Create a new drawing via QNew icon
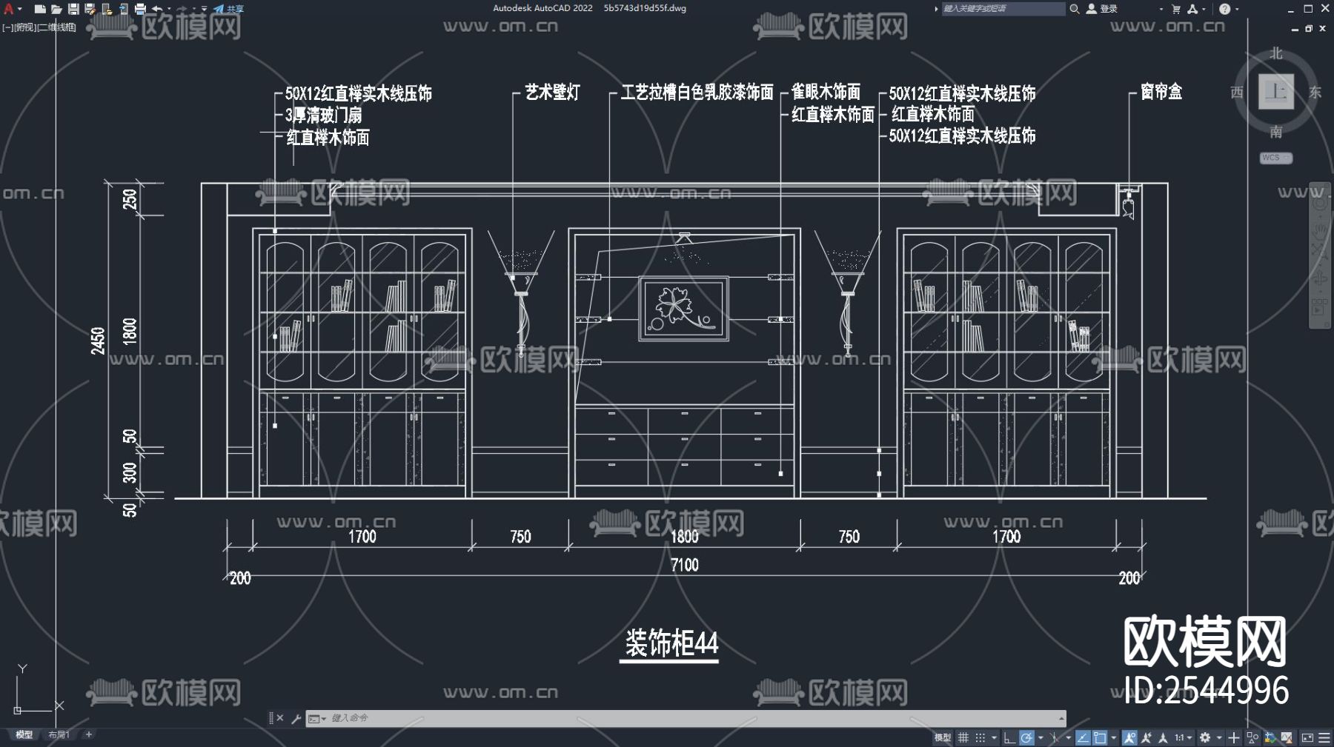Image resolution: width=1334 pixels, height=747 pixels. coord(39,9)
